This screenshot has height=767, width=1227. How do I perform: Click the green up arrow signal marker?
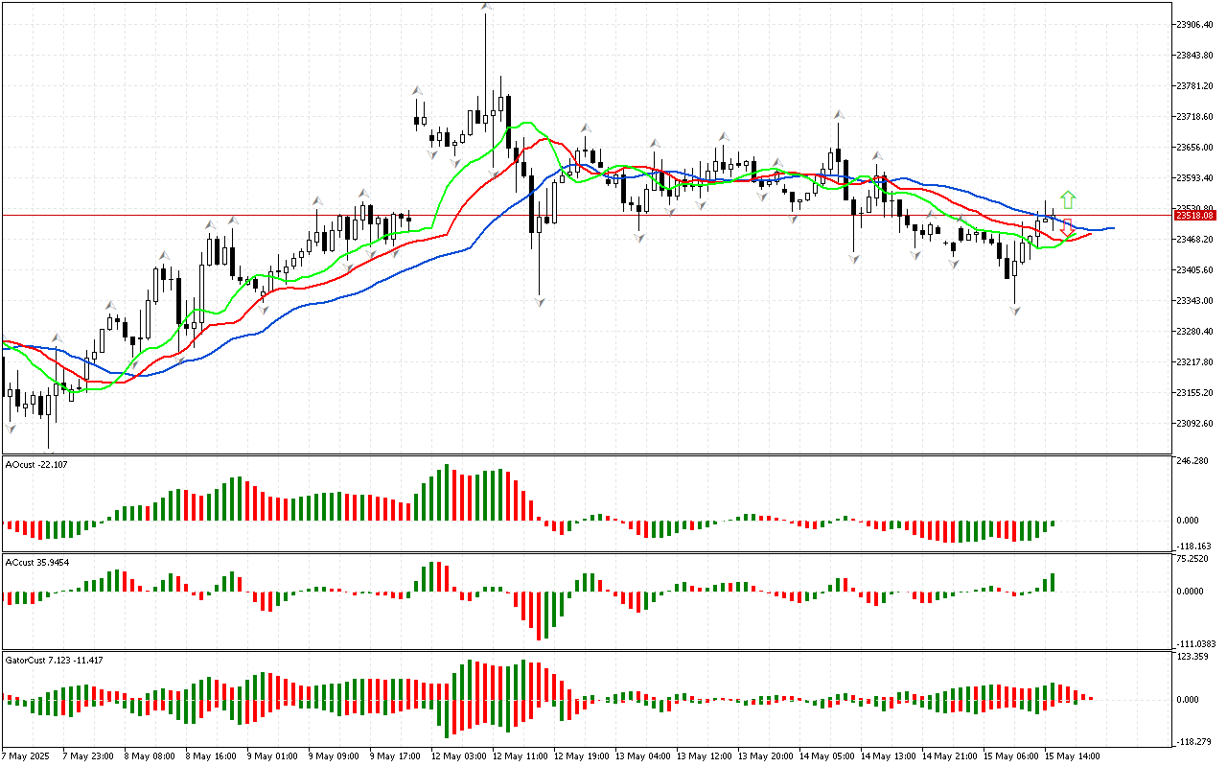click(1068, 200)
